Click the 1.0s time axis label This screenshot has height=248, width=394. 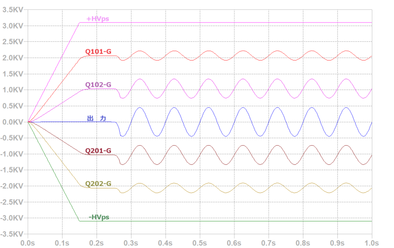pyautogui.click(x=372, y=243)
